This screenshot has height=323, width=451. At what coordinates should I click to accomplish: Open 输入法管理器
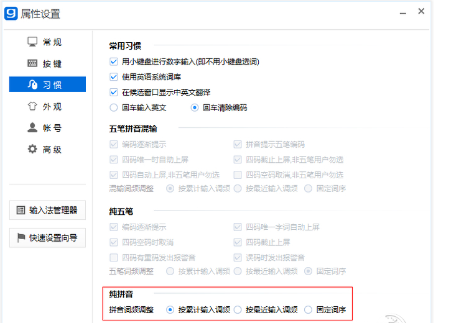47,210
